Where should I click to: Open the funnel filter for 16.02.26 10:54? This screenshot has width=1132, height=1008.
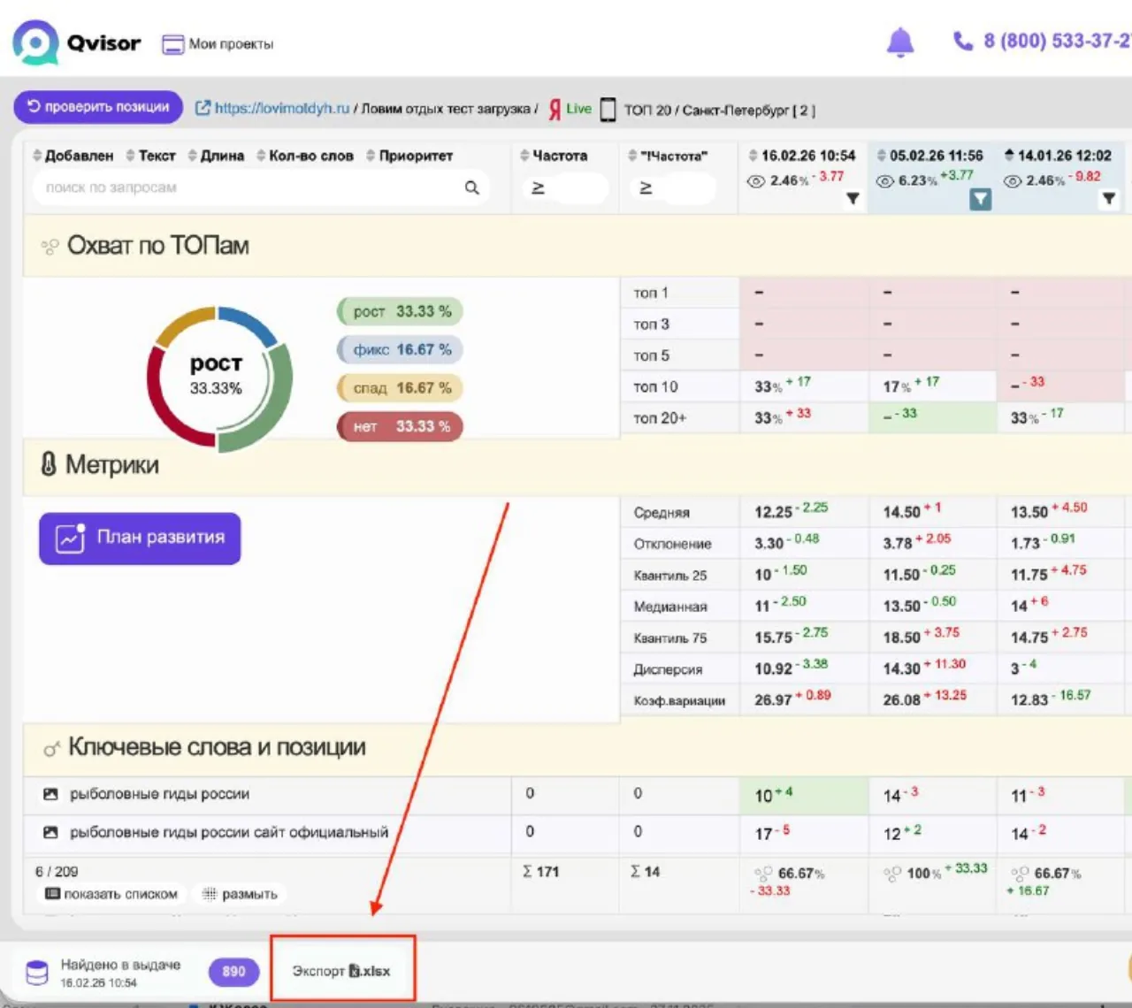coord(853,199)
